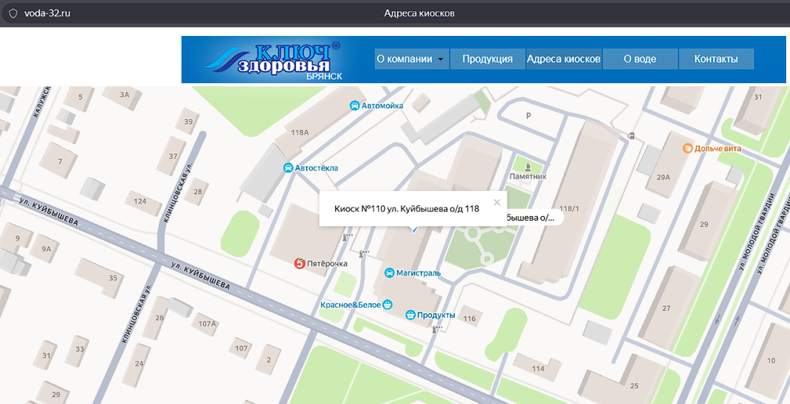Image resolution: width=790 pixels, height=404 pixels.
Task: Click the Автостёкла label text
Action: [x=317, y=168]
